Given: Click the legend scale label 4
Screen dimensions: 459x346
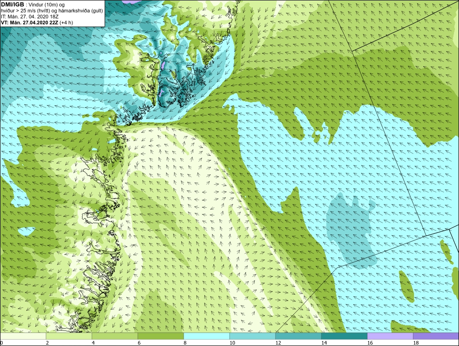Looking at the screenshot, I should [x=93, y=343].
